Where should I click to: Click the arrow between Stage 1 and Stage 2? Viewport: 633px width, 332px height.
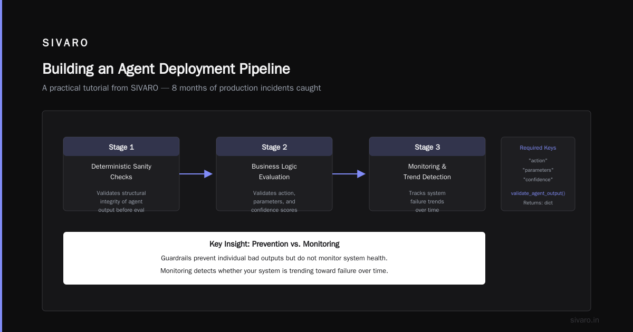[x=196, y=174]
